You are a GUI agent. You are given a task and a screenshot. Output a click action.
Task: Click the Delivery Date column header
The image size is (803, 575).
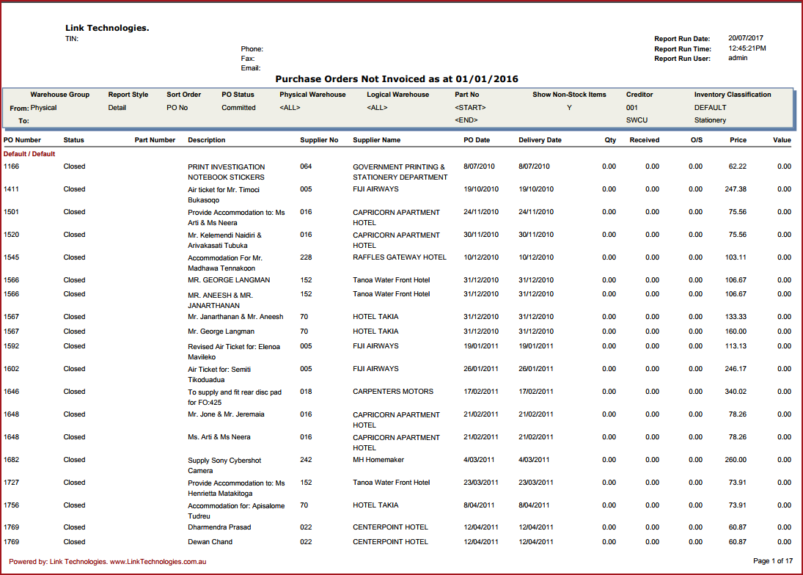(x=540, y=140)
